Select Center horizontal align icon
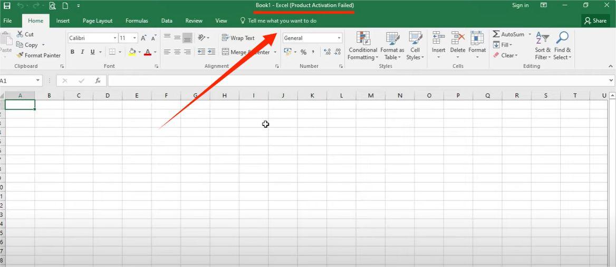616x267 pixels. 177,52
